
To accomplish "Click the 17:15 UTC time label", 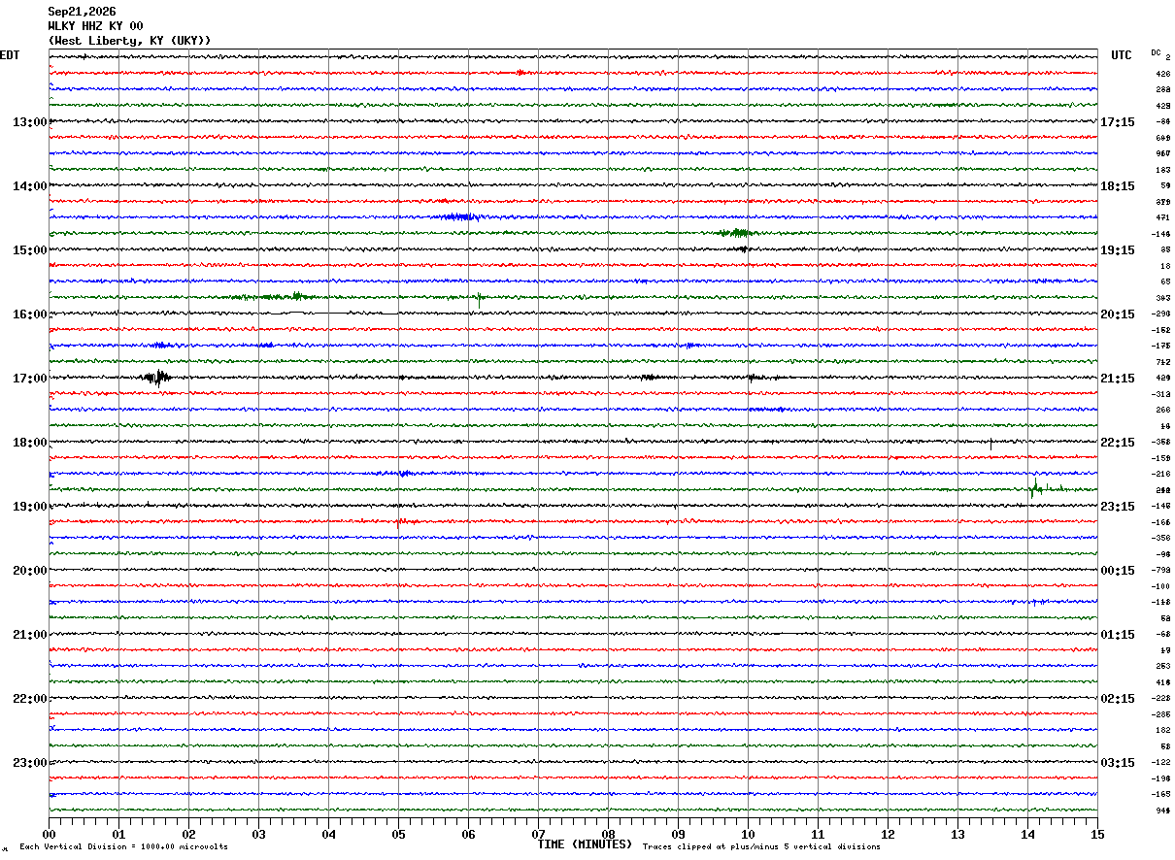I will [1118, 121].
